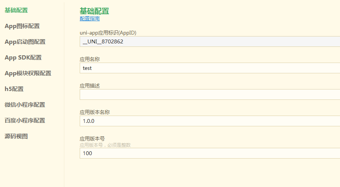The width and height of the screenshot is (340, 187).
Task: Open App SDK配置 in sidebar
Action: pyautogui.click(x=23, y=58)
